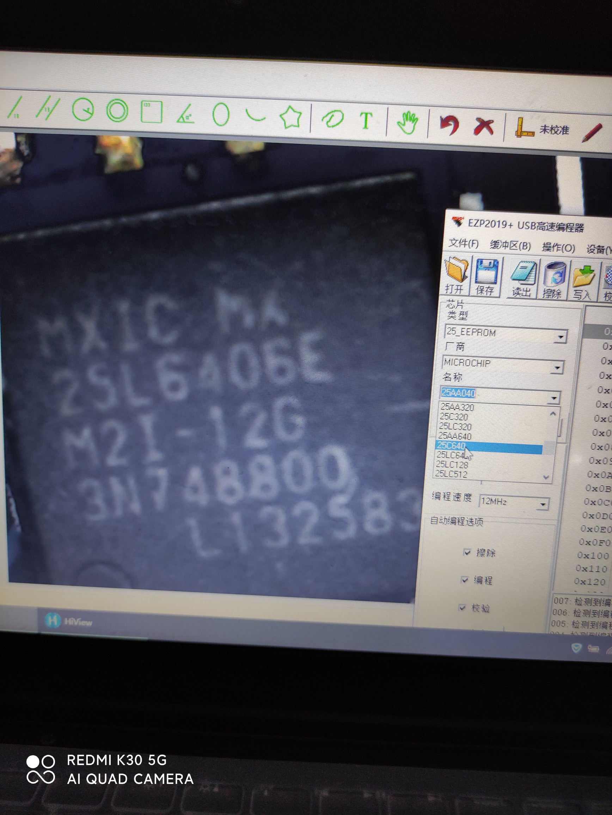Click the chip list scroll-down arrow
The height and width of the screenshot is (815, 612).
click(x=546, y=477)
